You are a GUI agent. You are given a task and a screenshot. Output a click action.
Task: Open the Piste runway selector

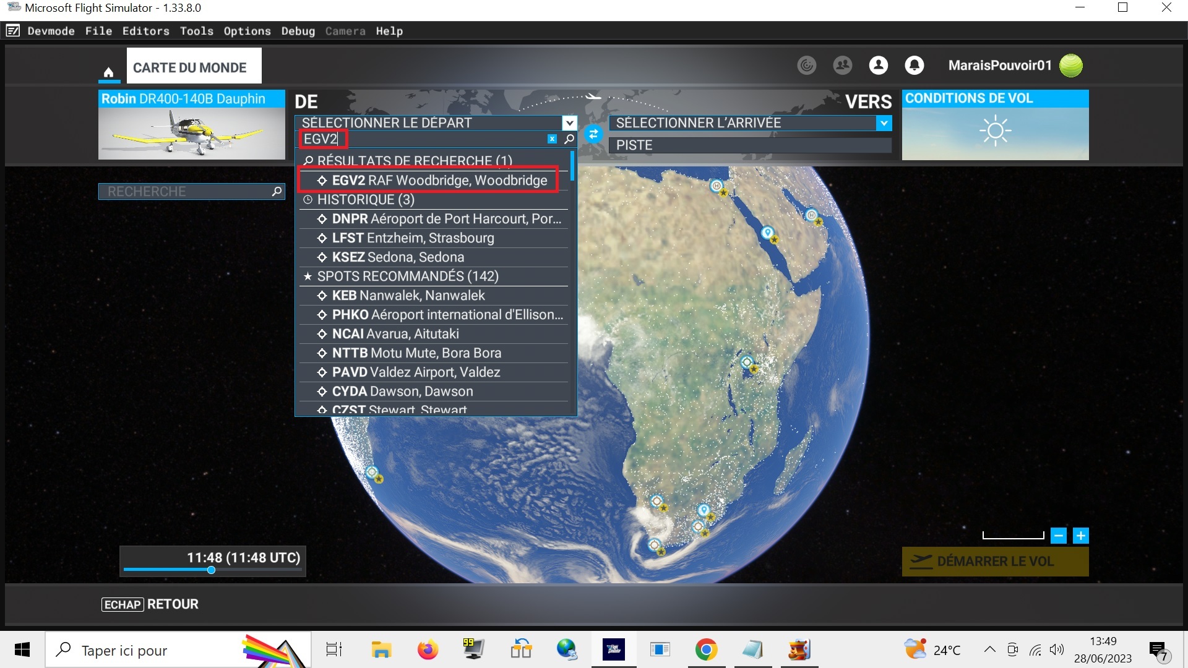750,145
